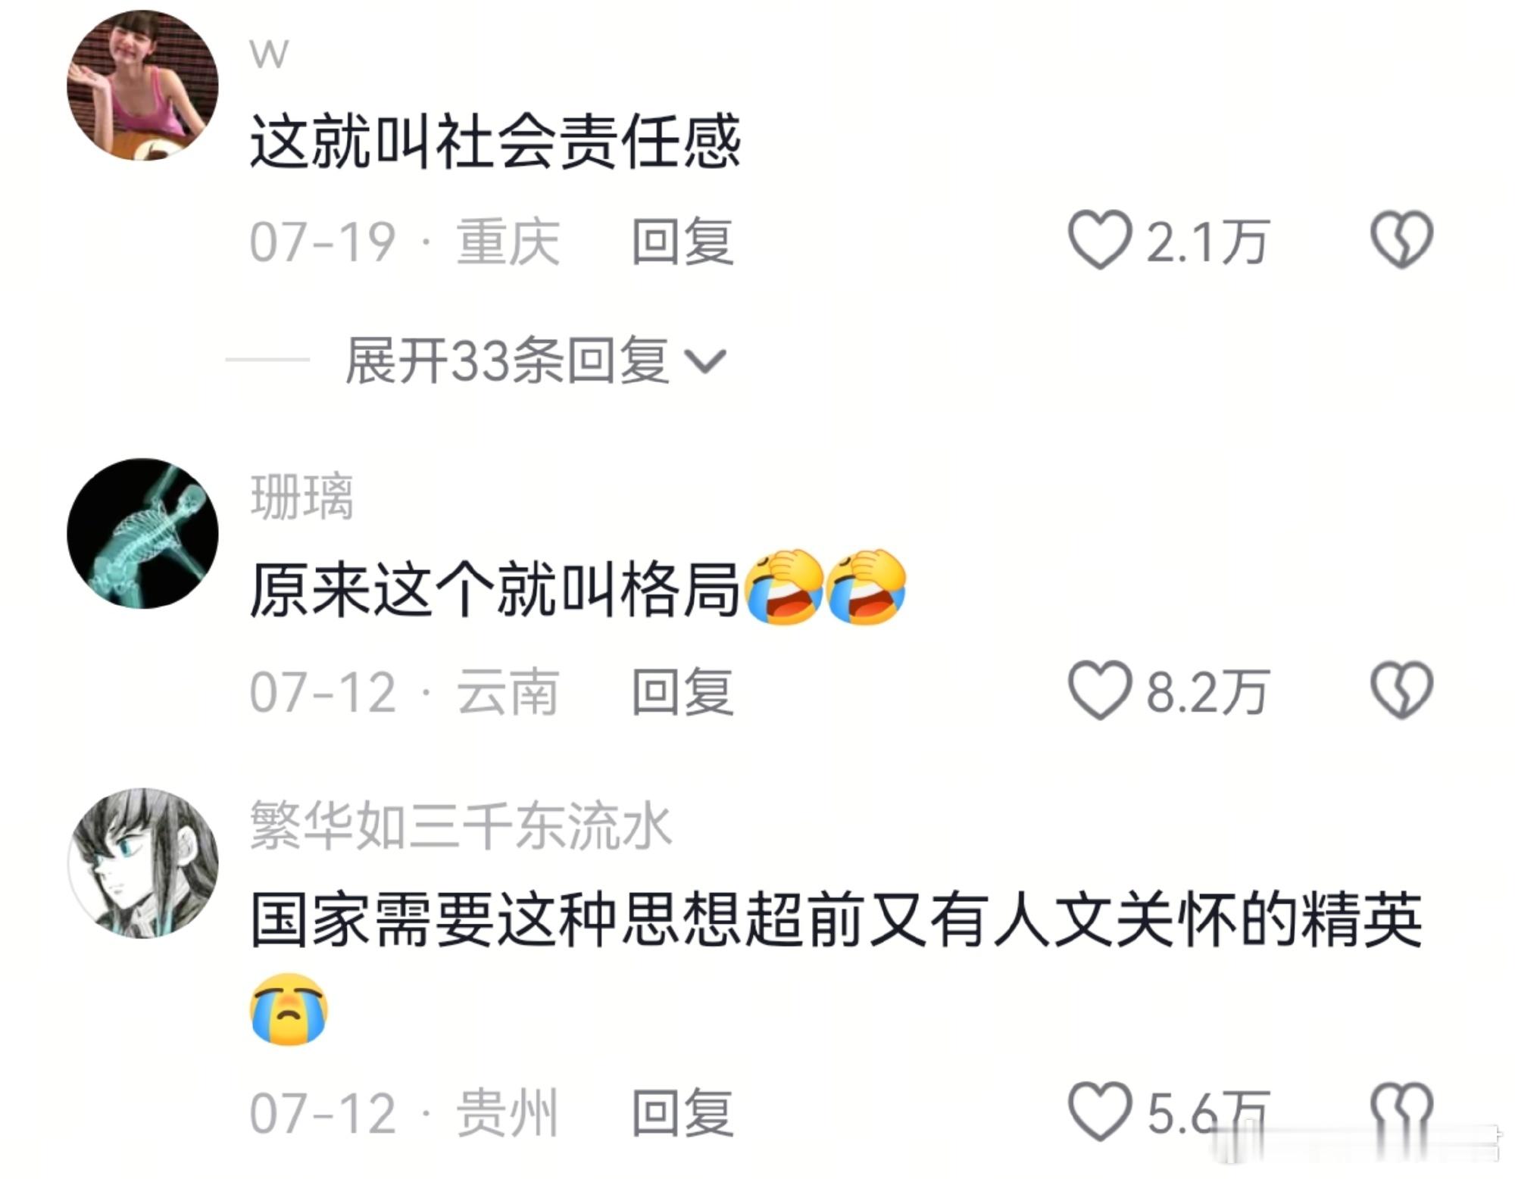The width and height of the screenshot is (1515, 1179).
Task: Reply to the 贵州 comment from 07-12
Action: point(683,1112)
